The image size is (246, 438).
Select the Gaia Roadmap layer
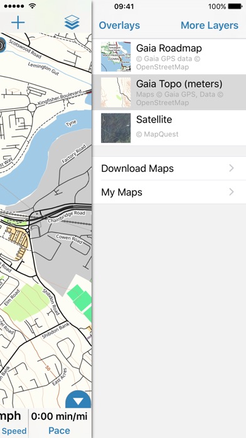169,57
